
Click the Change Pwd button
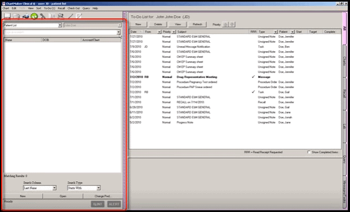[x=103, y=196]
